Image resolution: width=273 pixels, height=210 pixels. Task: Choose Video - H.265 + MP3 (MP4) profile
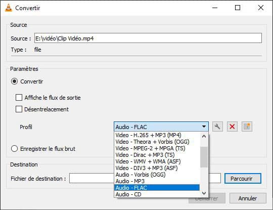(x=157, y=135)
